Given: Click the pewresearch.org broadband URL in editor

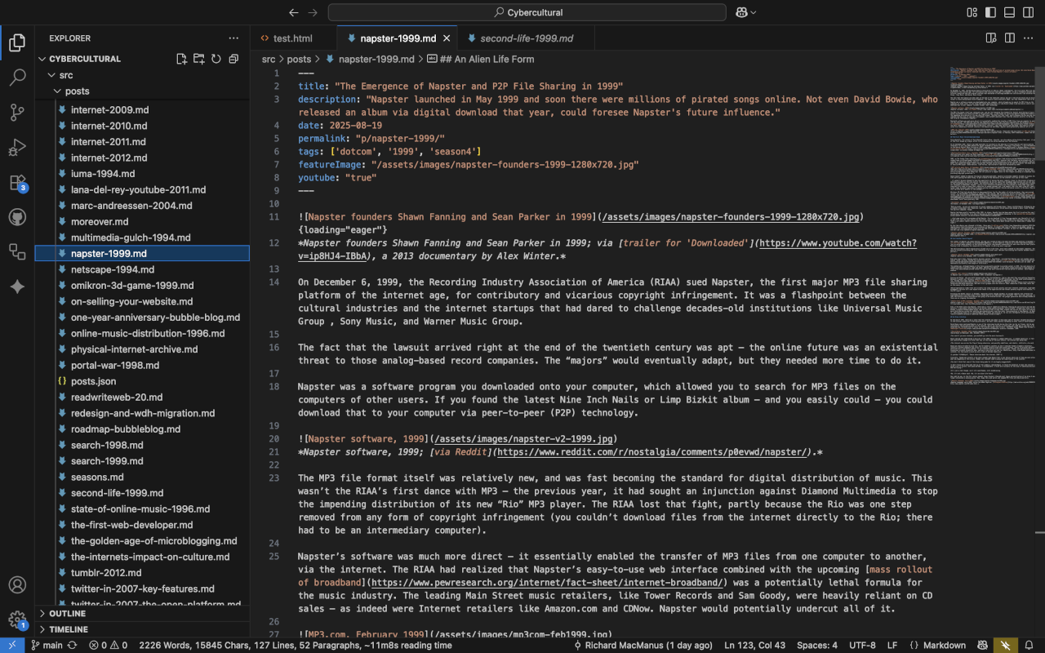Looking at the screenshot, I should click(548, 583).
